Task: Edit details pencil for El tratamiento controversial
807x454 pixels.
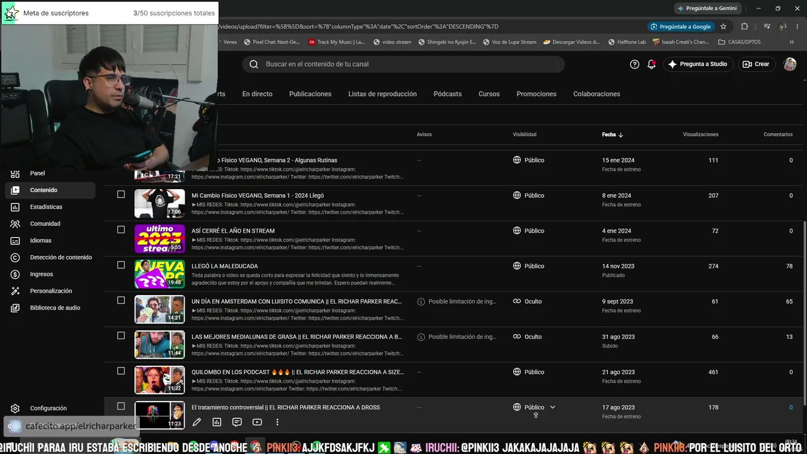Action: [197, 422]
